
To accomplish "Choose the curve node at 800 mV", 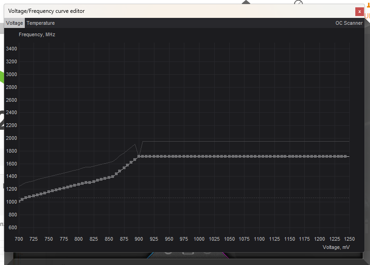I will [x=79, y=184].
